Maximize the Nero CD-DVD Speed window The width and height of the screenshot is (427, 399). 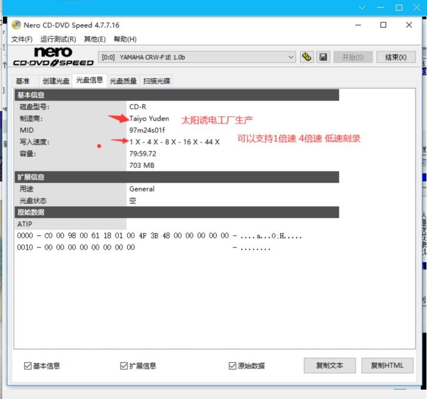(383, 25)
